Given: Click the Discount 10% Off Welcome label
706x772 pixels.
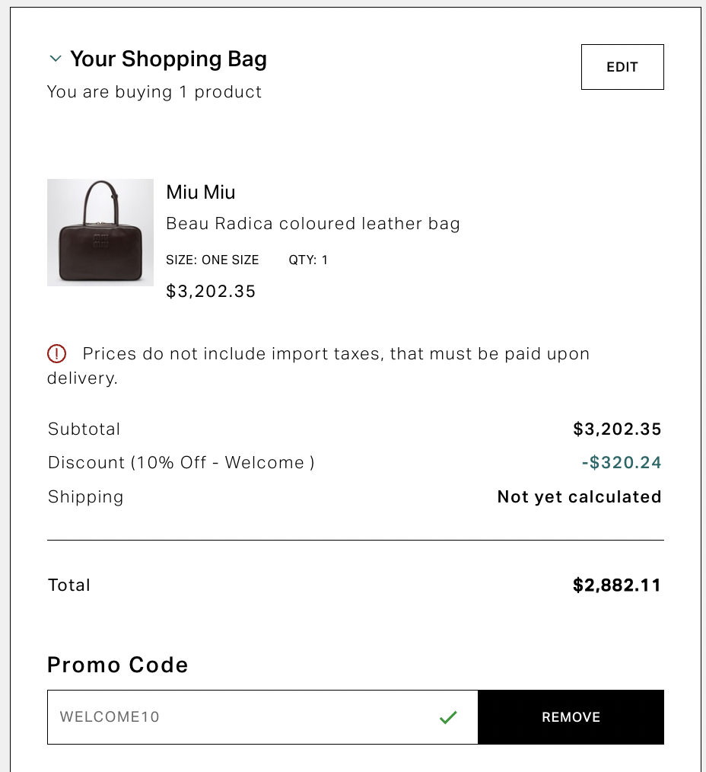Looking at the screenshot, I should coord(181,463).
